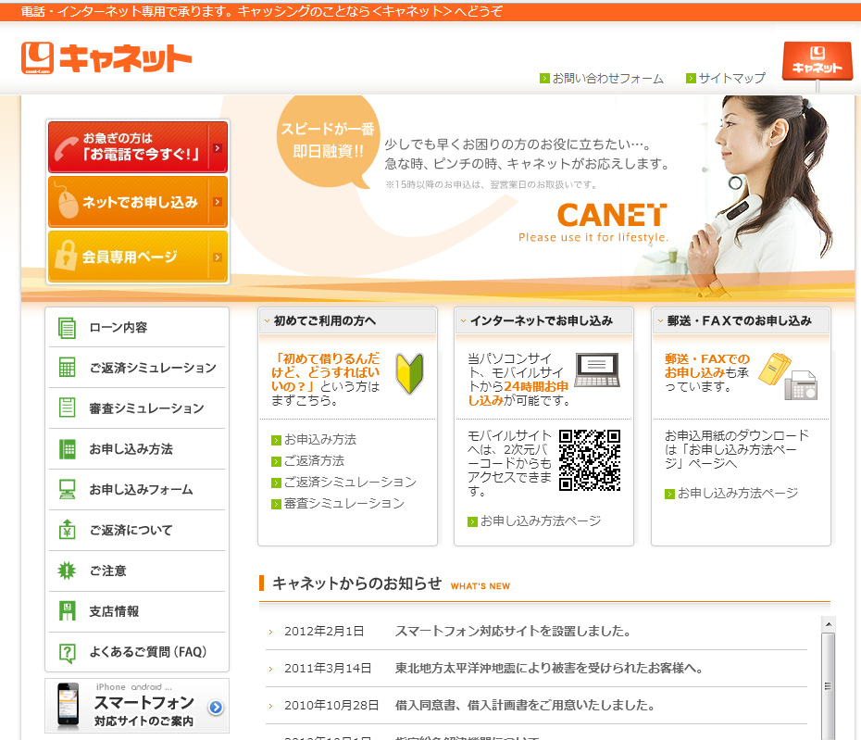Click the laptop computer icon
Image resolution: width=861 pixels, height=740 pixels.
[x=597, y=370]
